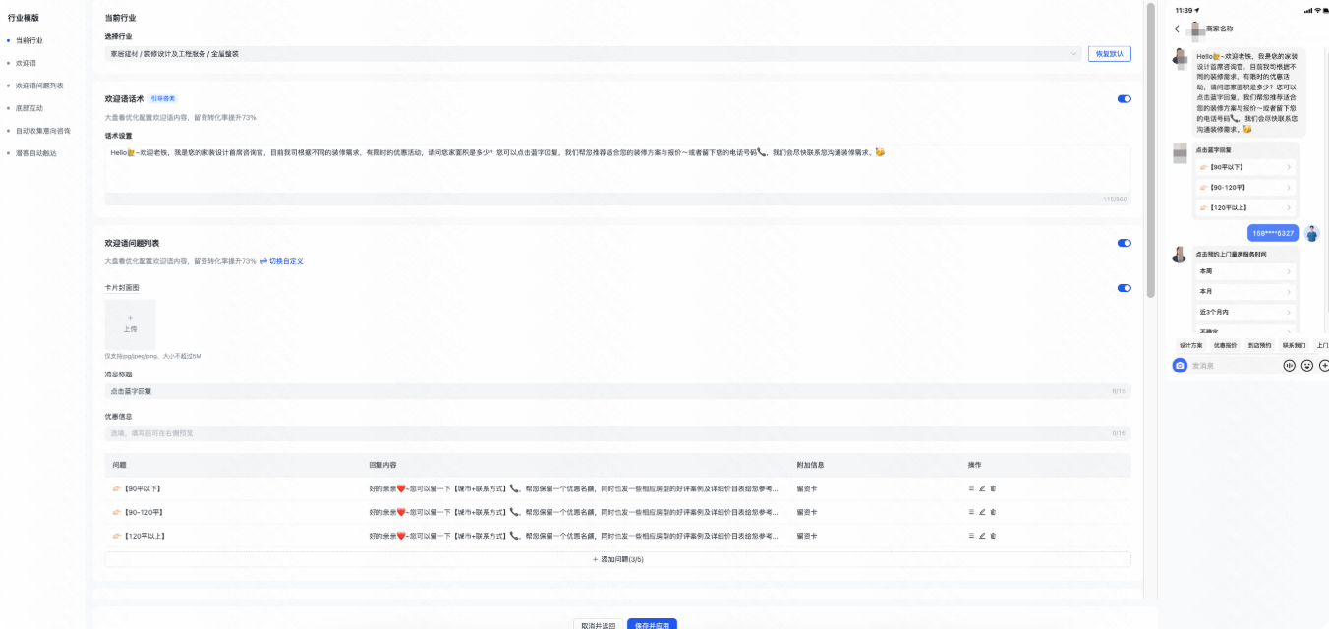This screenshot has width=1329, height=629.
Task: Go back arrow in phone preview
Action: [1177, 29]
